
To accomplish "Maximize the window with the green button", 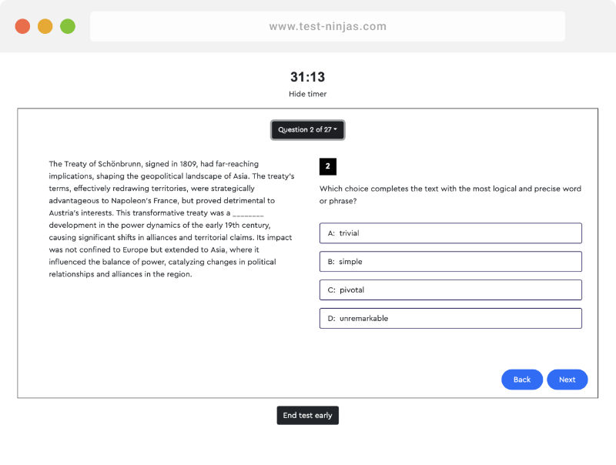I will pyautogui.click(x=68, y=25).
